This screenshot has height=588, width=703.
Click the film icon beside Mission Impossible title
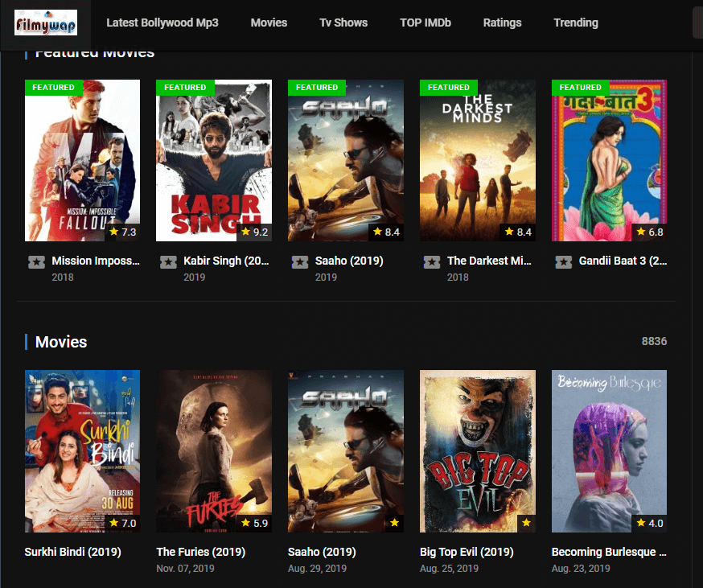coord(36,262)
